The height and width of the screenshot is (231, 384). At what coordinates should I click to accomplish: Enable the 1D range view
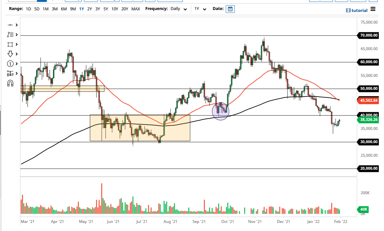[28, 9]
